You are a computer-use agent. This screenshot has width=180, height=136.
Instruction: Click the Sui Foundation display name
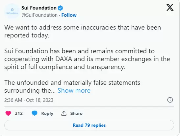pyautogui.click(x=39, y=8)
